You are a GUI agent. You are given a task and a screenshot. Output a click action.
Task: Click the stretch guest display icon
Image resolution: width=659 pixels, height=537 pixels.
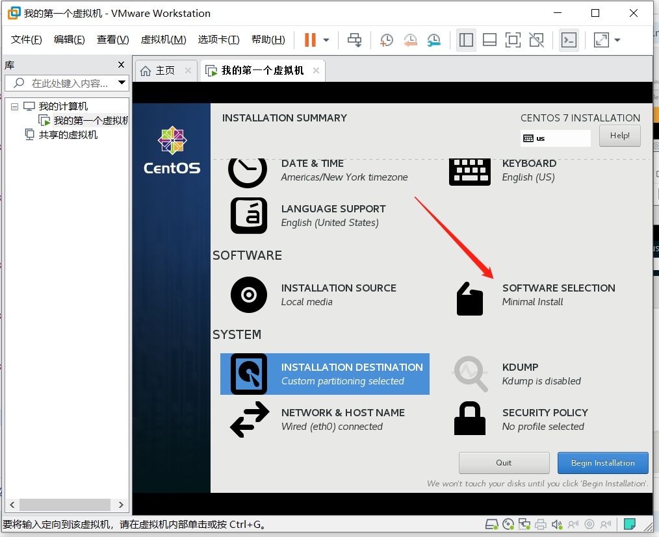[601, 40]
